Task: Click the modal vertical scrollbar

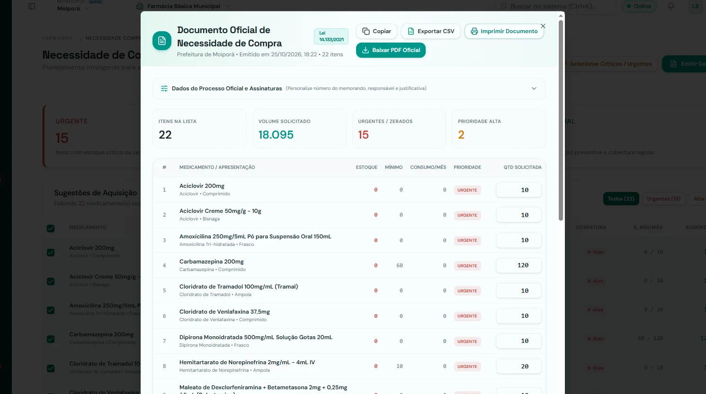Action: tap(561, 120)
